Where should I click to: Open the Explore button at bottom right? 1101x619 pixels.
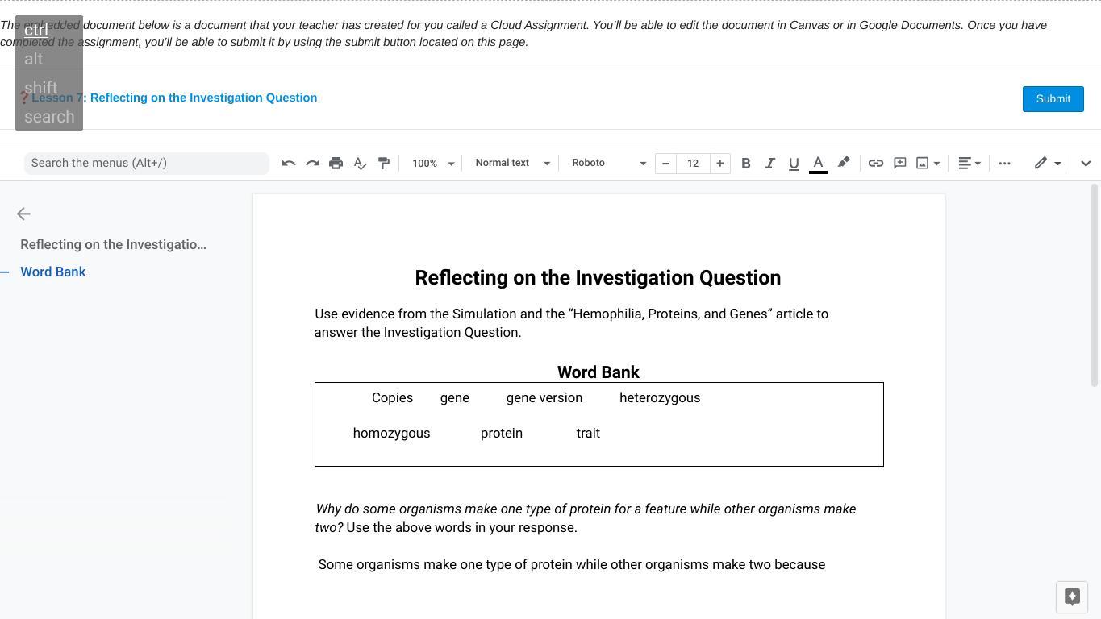coord(1072,597)
